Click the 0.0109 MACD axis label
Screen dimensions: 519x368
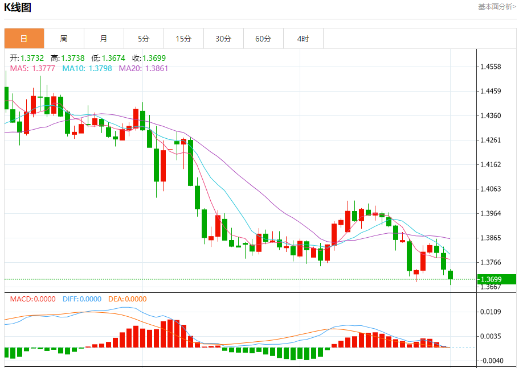click(491, 312)
